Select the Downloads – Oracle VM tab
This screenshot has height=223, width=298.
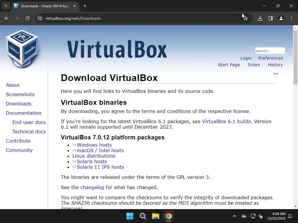coord(45,6)
